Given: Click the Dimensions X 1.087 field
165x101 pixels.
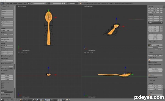Looking at the screenshot, I should point(155,35).
